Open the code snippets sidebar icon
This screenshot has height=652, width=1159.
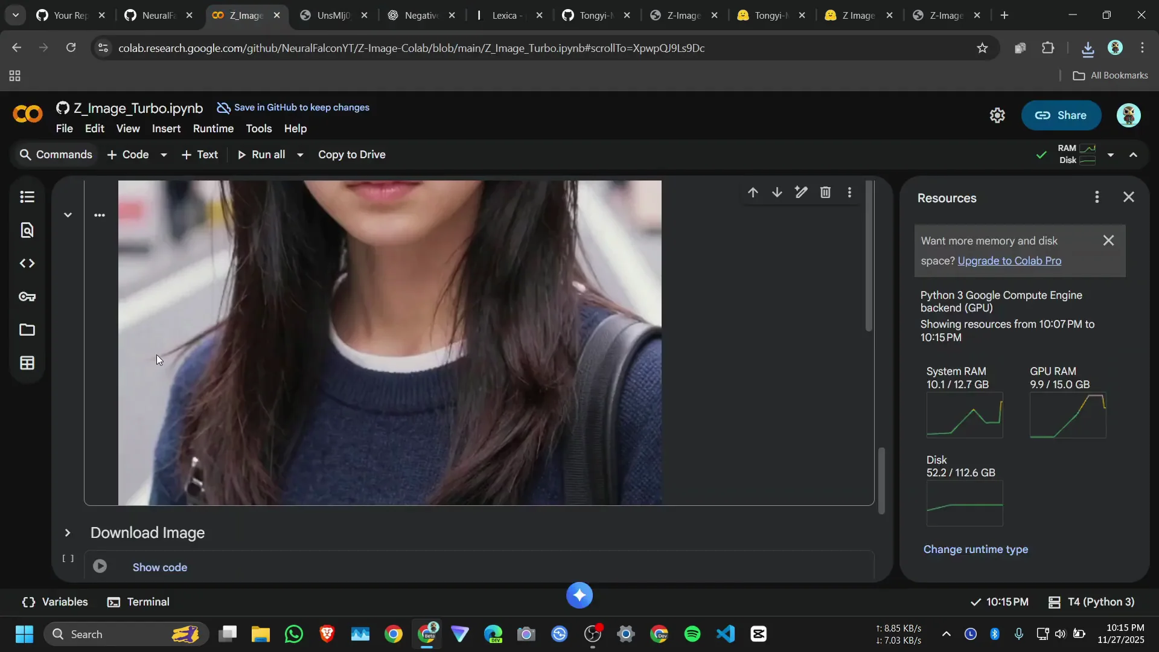pyautogui.click(x=27, y=263)
